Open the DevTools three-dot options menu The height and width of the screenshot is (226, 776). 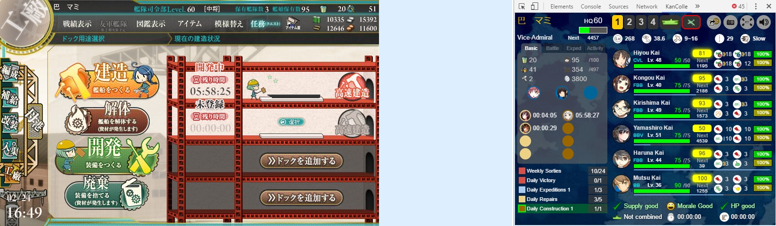click(756, 6)
